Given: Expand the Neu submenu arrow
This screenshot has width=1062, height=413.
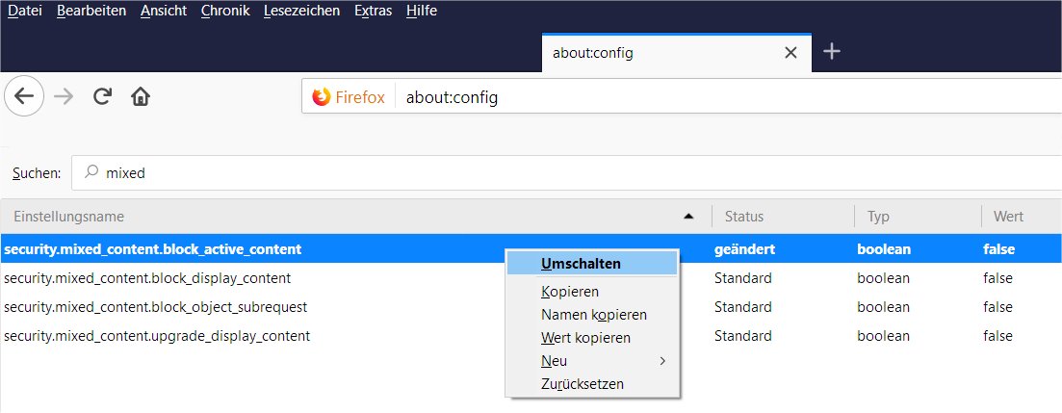Looking at the screenshot, I should coord(661,361).
